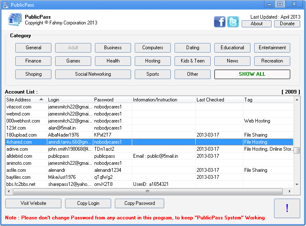Viewport: 306px width, 226px height.
Task: Click the horizontal scrollbar left arrow
Action: point(9,191)
